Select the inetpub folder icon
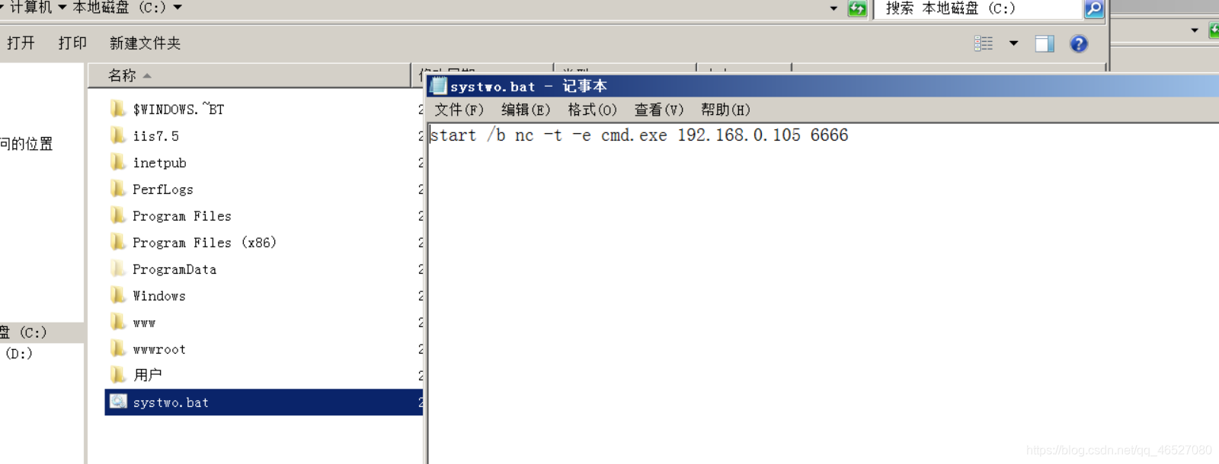 pos(117,162)
